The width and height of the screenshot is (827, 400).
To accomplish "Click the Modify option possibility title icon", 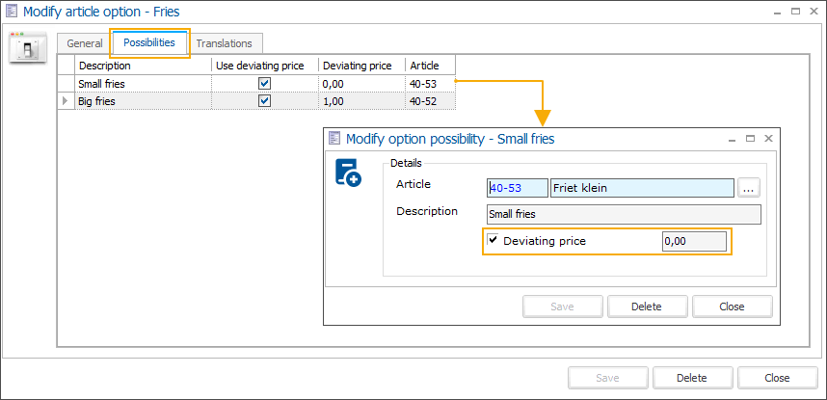I will 334,139.
